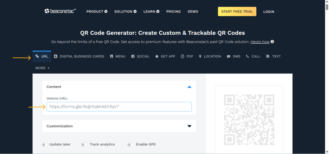Open the LOCATION tab
This screenshot has height=154, width=329.
point(210,56)
